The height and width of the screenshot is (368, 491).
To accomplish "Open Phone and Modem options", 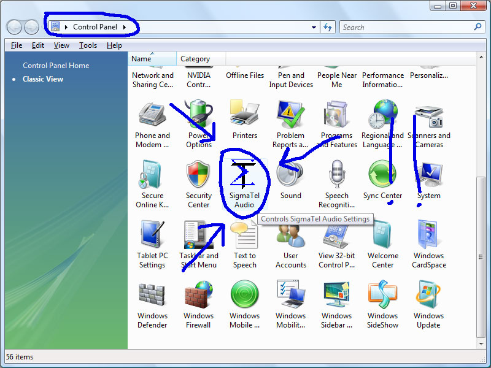I will point(152,125).
